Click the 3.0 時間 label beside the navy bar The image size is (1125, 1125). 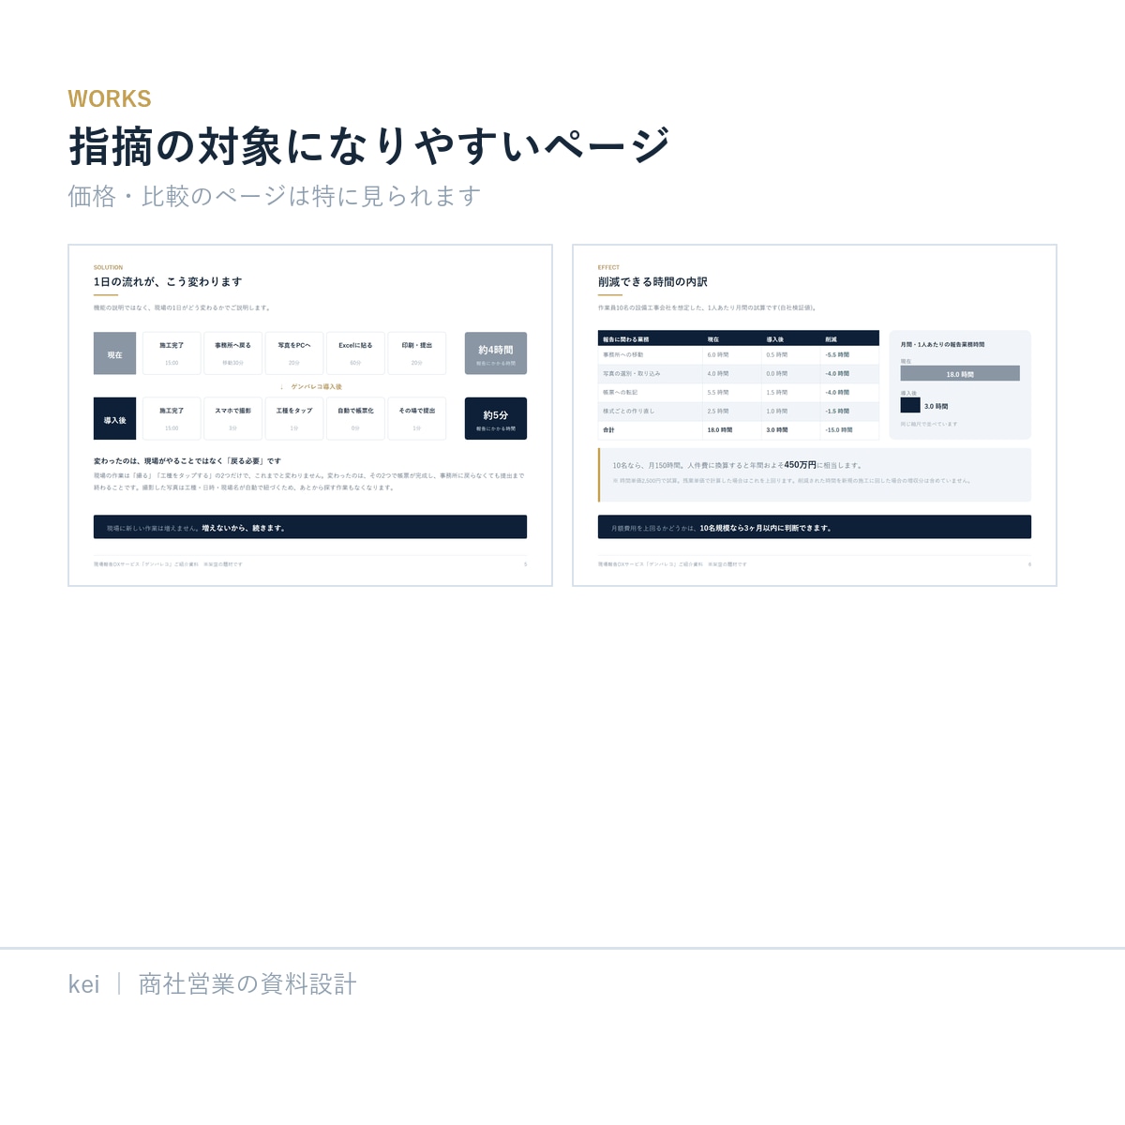point(936,406)
